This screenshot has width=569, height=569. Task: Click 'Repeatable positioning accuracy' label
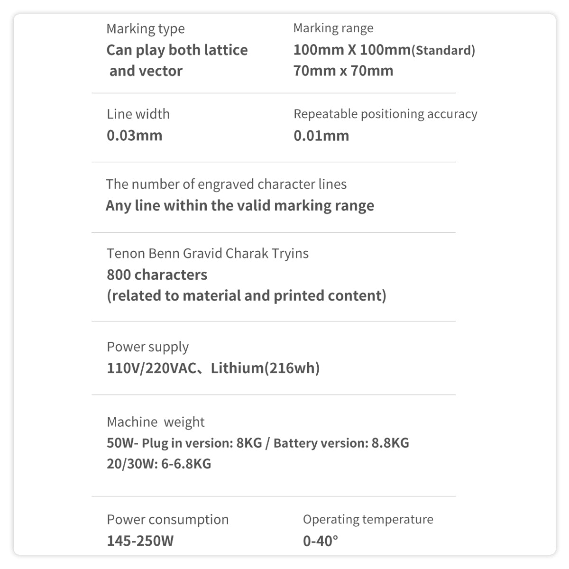pos(385,114)
